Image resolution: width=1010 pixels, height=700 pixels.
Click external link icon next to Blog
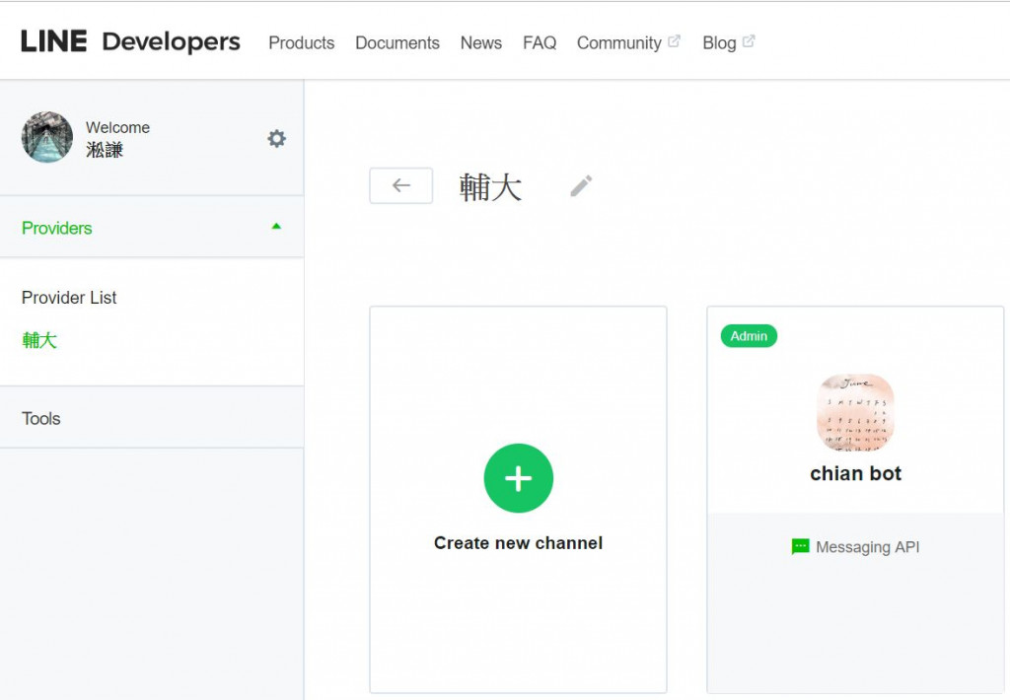pyautogui.click(x=749, y=41)
